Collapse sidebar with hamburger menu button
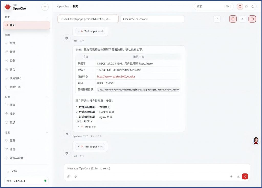This screenshot has width=262, height=188. (45, 7)
